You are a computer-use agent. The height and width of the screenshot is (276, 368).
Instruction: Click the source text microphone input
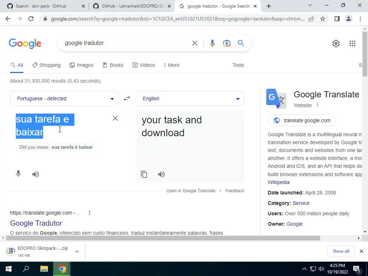tap(18, 174)
